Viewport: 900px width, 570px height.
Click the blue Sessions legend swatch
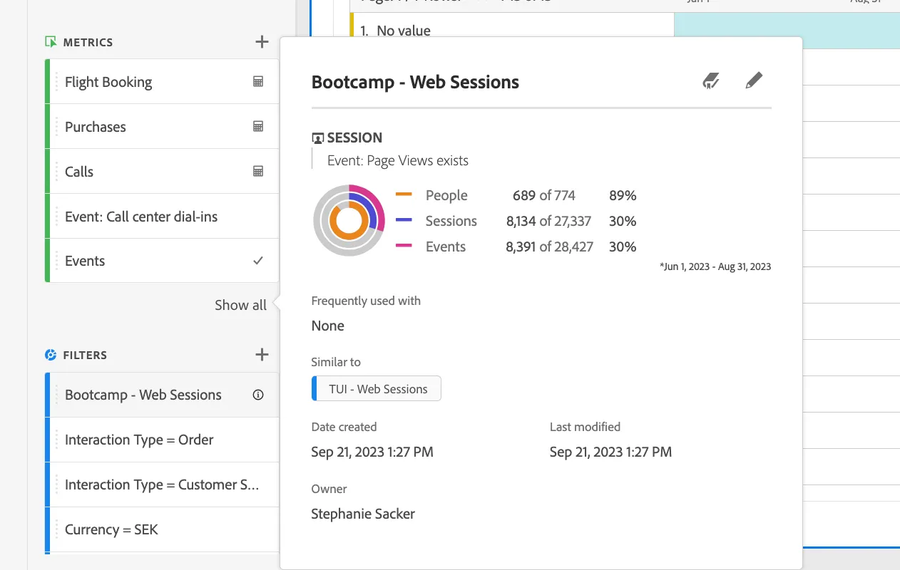[x=404, y=220]
